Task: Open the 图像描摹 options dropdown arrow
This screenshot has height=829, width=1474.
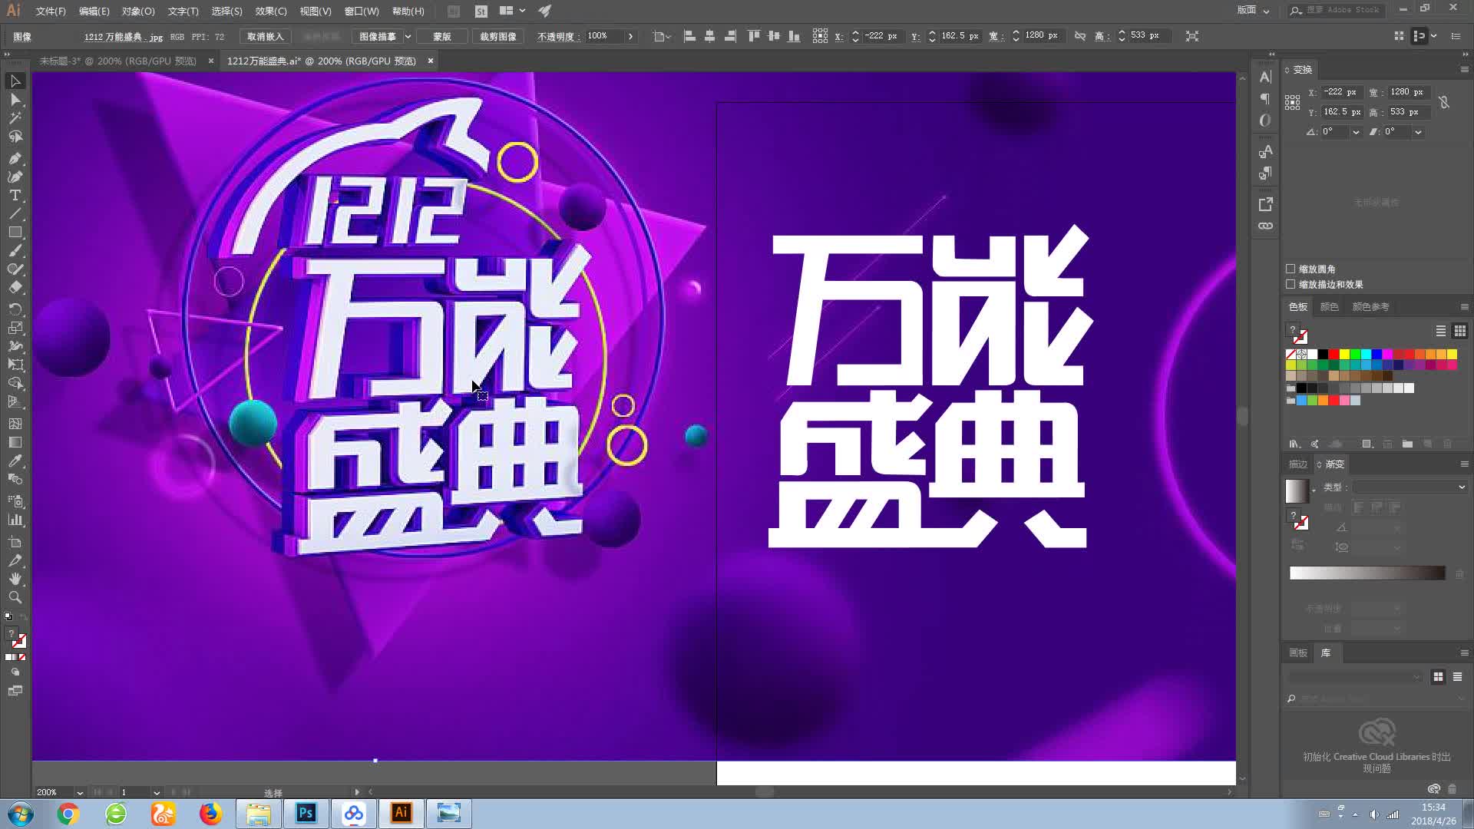Action: click(x=408, y=36)
